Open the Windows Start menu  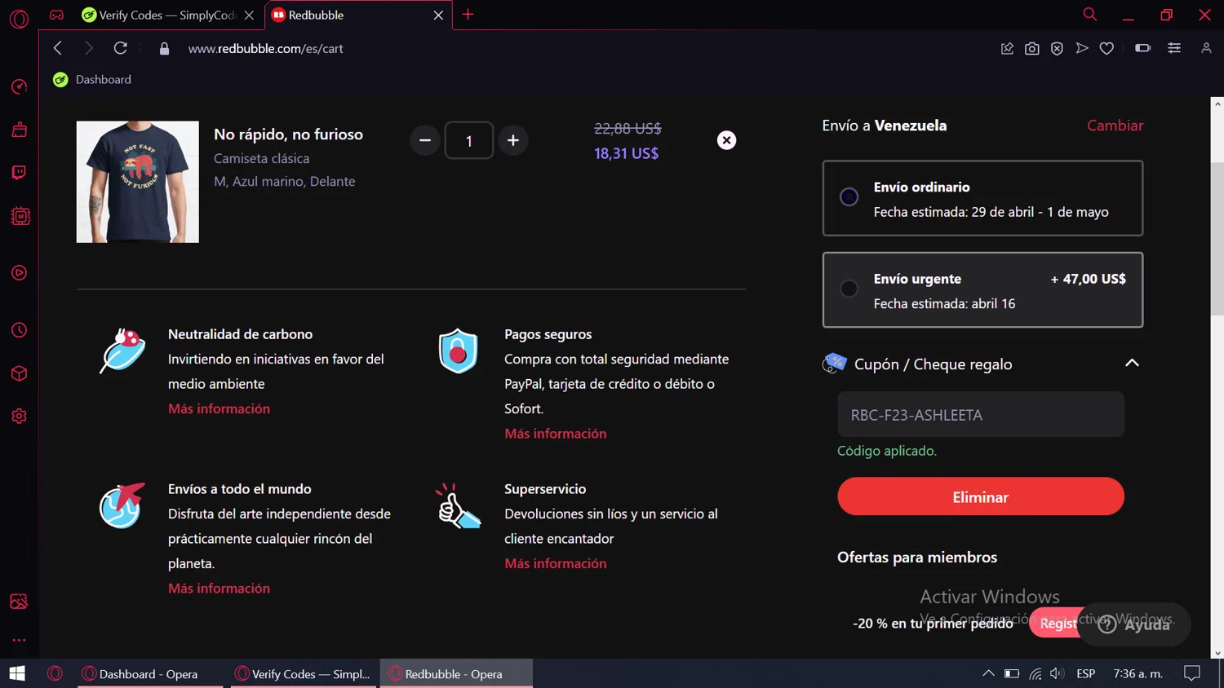17,673
